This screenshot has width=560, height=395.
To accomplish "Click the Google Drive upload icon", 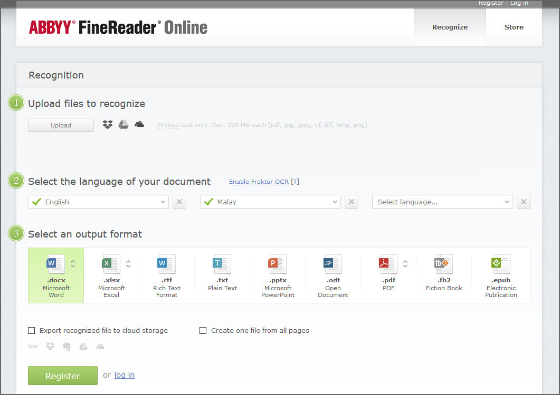I will (x=124, y=124).
